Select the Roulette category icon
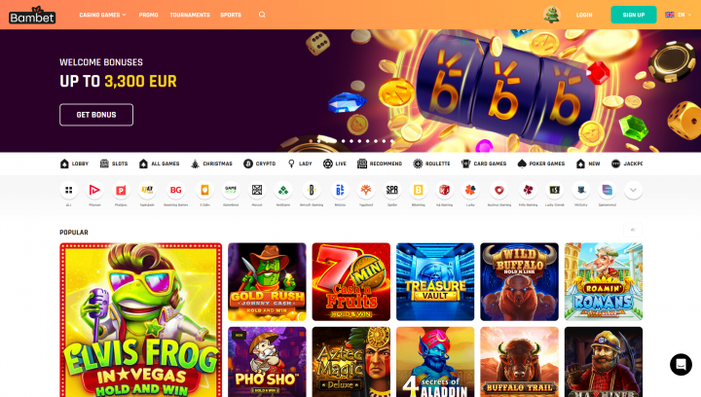Viewport: 701px width, 397px height. [x=431, y=163]
